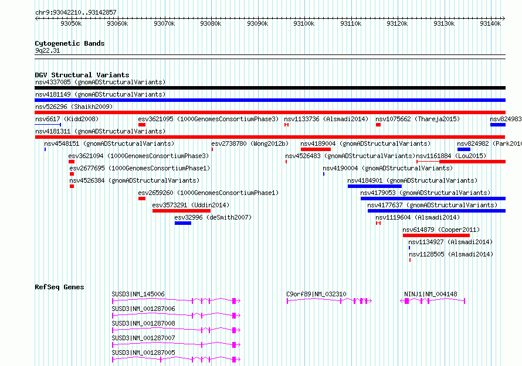
Task: Click nsv526296 (Shaikh2009) label
Action: point(74,107)
